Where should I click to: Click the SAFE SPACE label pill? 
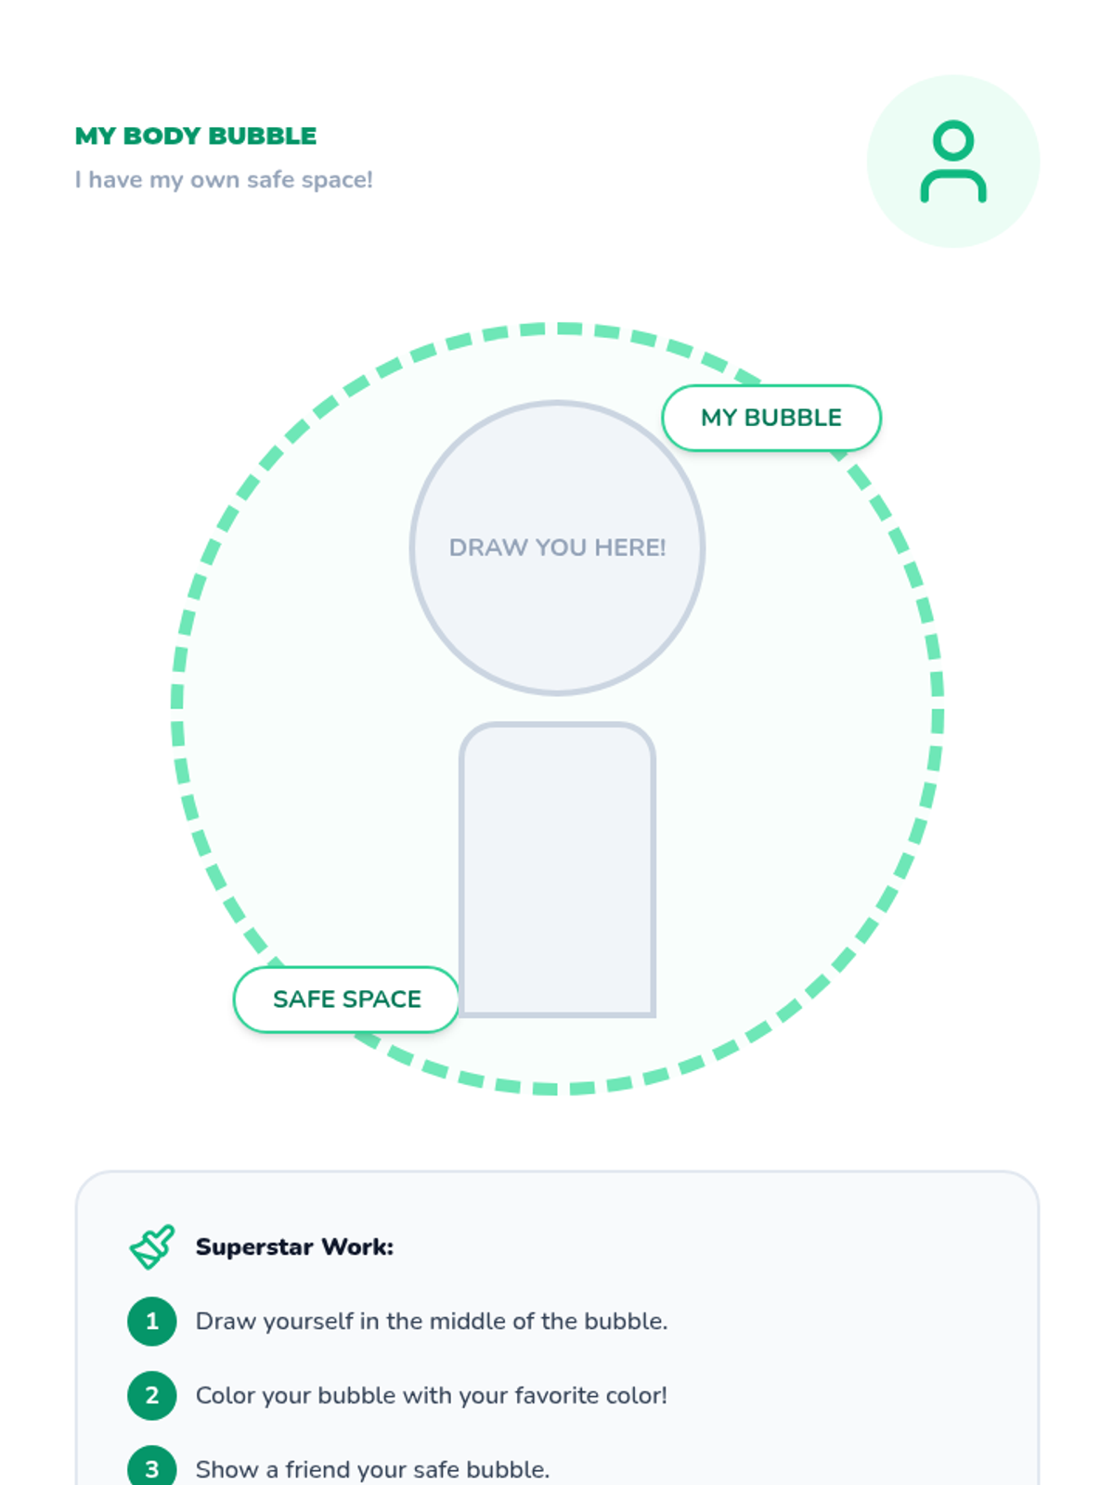point(346,1000)
